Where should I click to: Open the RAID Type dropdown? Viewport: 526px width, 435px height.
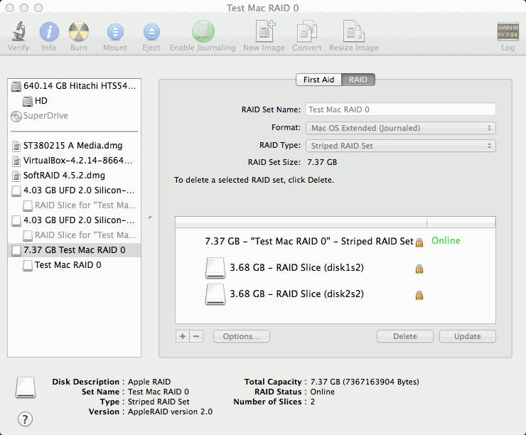click(400, 146)
